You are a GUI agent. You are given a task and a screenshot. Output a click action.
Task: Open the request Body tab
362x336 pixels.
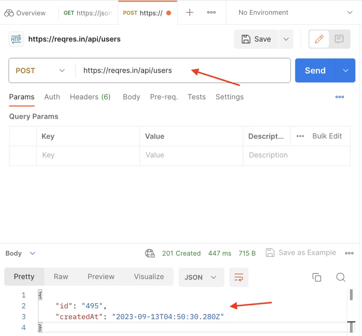(x=132, y=97)
